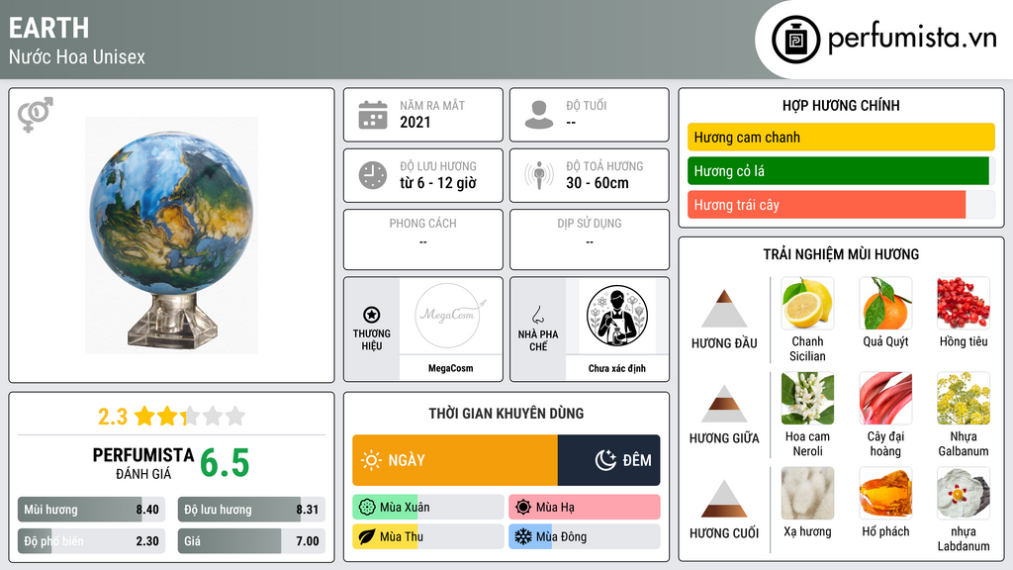Click the calendar icon beside Năm ra mắt

(373, 115)
